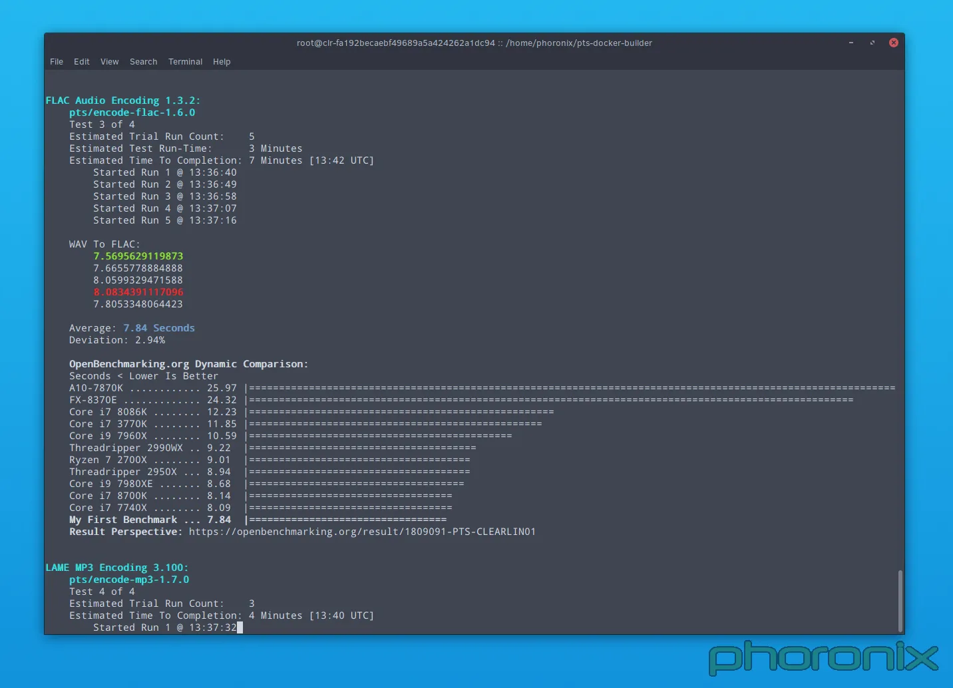Click 'Deviation: 2.94%' line

[117, 340]
